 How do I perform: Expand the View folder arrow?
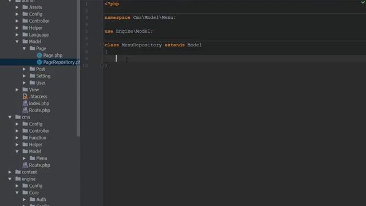tap(17, 90)
